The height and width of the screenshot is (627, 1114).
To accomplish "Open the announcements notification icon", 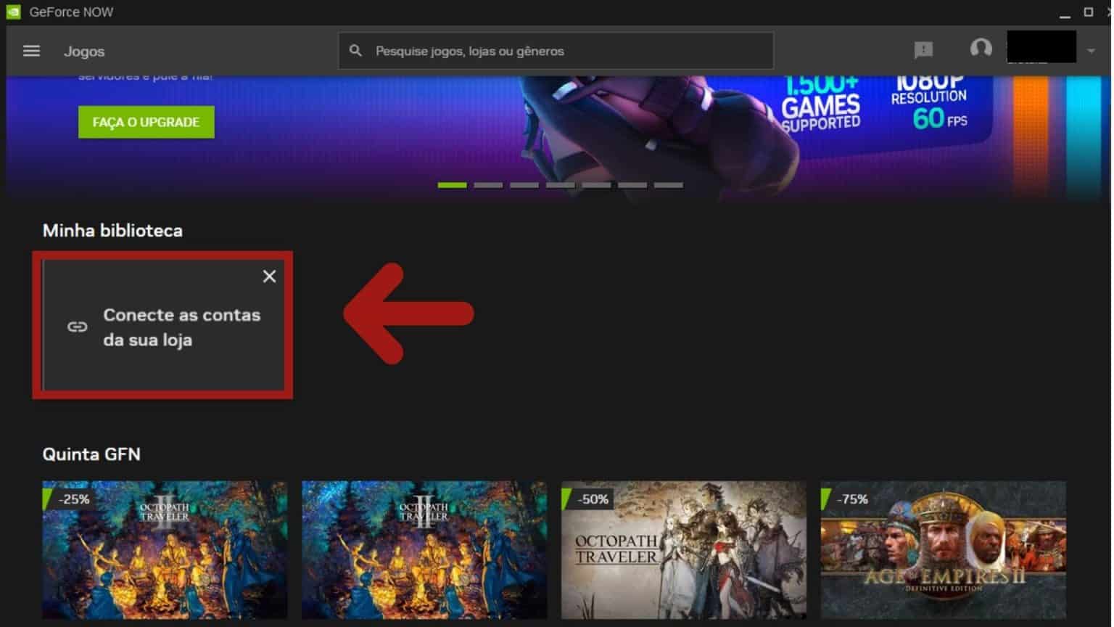I will [923, 50].
